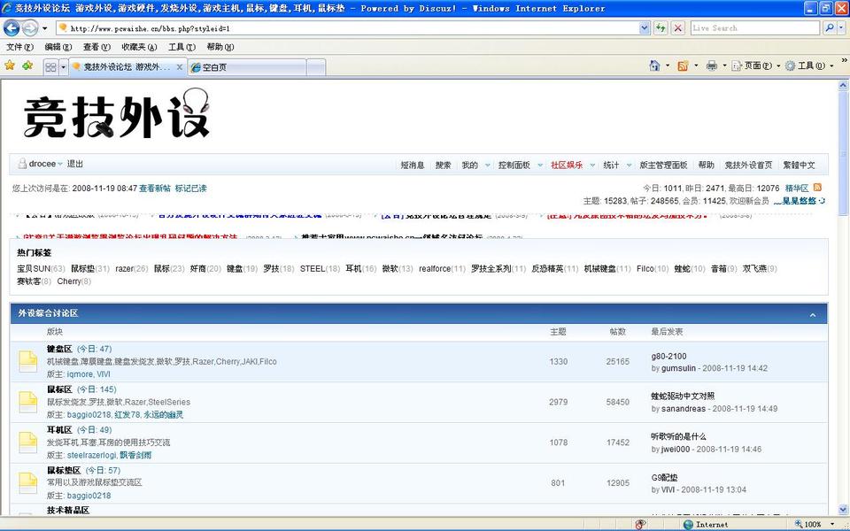Click the folder icon for 键盘区
This screenshot has width=850, height=531.
27,361
